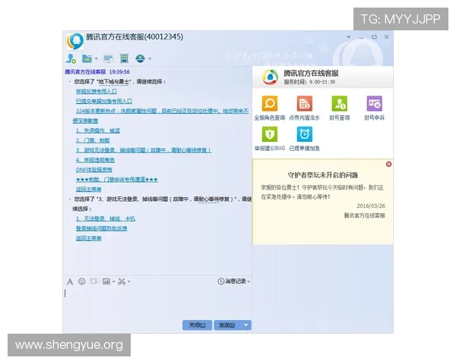Click the 已提单据加急 blue clock icon
The image size is (456, 364).
pos(305,134)
